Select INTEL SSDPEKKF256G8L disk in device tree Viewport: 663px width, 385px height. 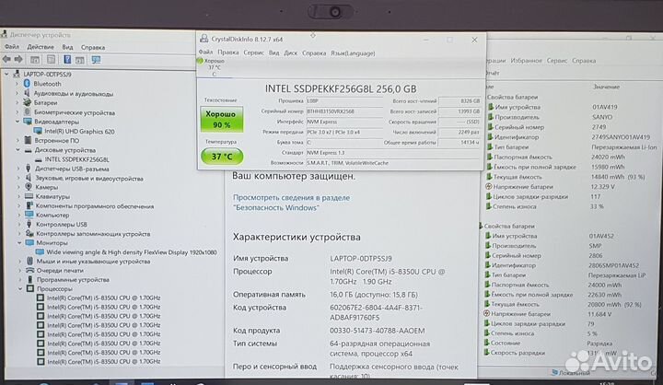coord(76,159)
